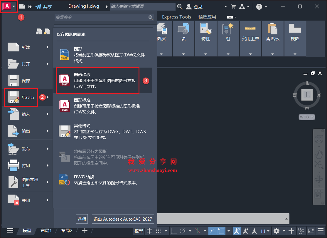Toggle object snap tracking in status bar
Screen dimensions: 327x238
212,231
